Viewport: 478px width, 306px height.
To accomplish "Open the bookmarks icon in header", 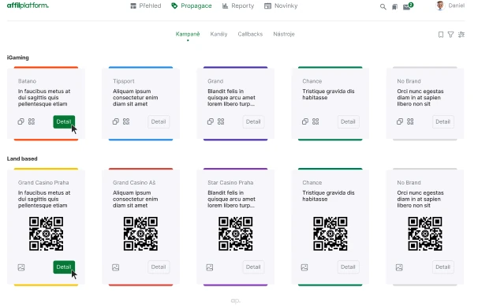I will click(394, 7).
